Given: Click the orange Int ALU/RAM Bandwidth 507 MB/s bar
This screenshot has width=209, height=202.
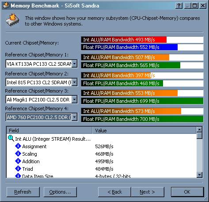Looking at the screenshot, I should click(x=142, y=57).
